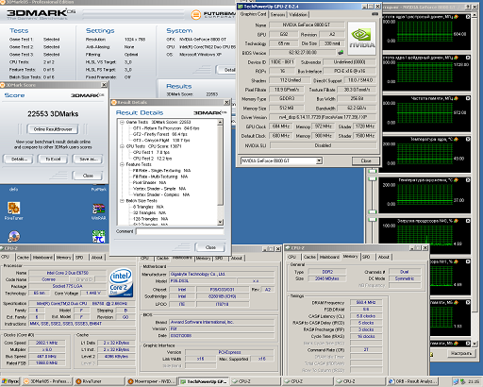This screenshot has width=483, height=387.
Task: Switch to TechPowerUp GPU-Z taskbar button
Action: pos(204,381)
